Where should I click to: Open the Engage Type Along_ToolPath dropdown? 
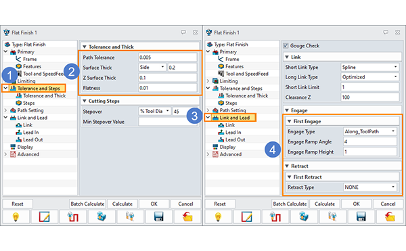click(369, 131)
